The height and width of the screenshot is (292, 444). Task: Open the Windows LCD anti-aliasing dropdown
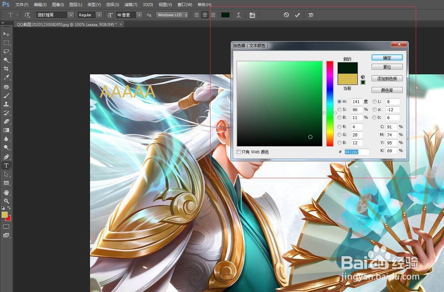(x=172, y=15)
